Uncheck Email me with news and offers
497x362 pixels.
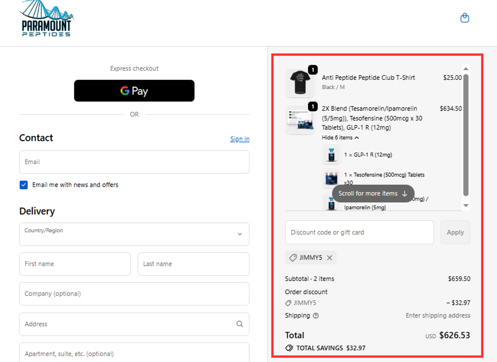[x=24, y=185]
